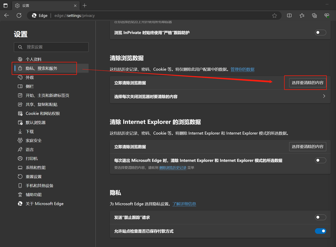Click the 共享、复制和粘贴 share icon

(x=20, y=104)
